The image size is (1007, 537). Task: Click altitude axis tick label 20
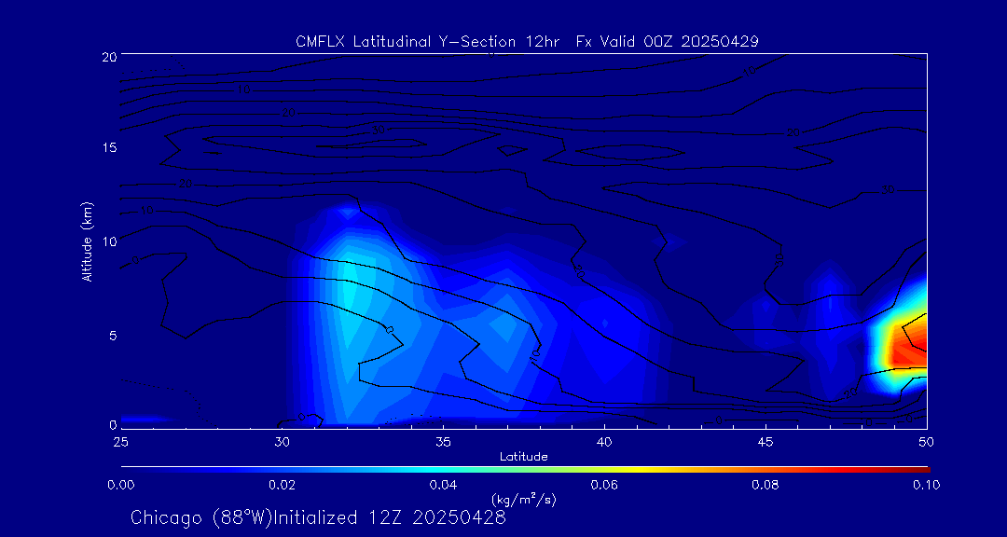coord(109,56)
